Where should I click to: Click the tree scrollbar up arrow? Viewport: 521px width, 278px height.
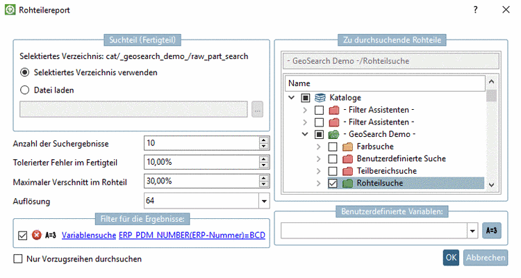coord(491,81)
